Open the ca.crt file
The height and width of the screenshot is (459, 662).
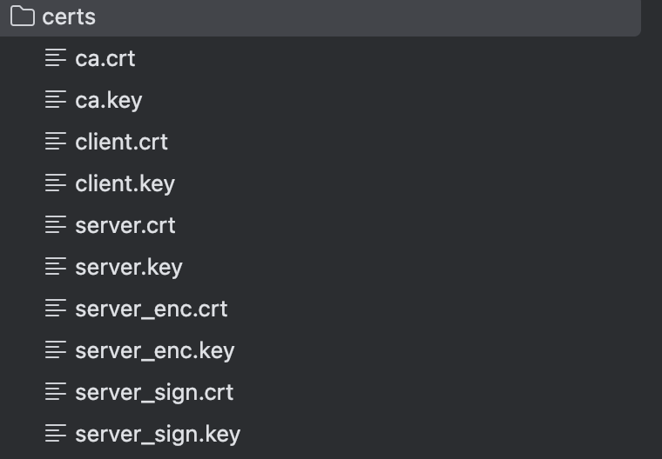105,58
